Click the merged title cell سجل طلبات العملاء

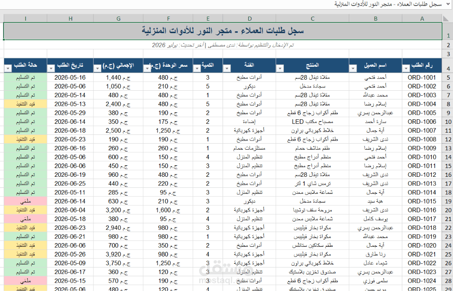(x=223, y=31)
